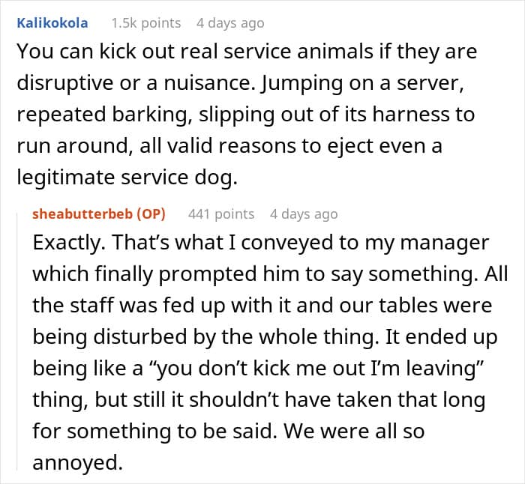The height and width of the screenshot is (484, 525).
Task: Click the (OP) tag beside sheabutterbeb
Action: click(x=151, y=214)
